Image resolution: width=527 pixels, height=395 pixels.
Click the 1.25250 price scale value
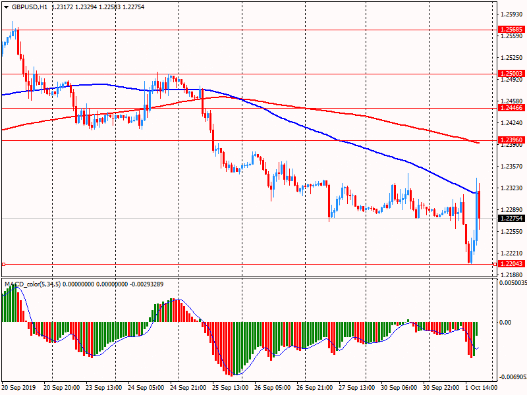pyautogui.click(x=512, y=58)
